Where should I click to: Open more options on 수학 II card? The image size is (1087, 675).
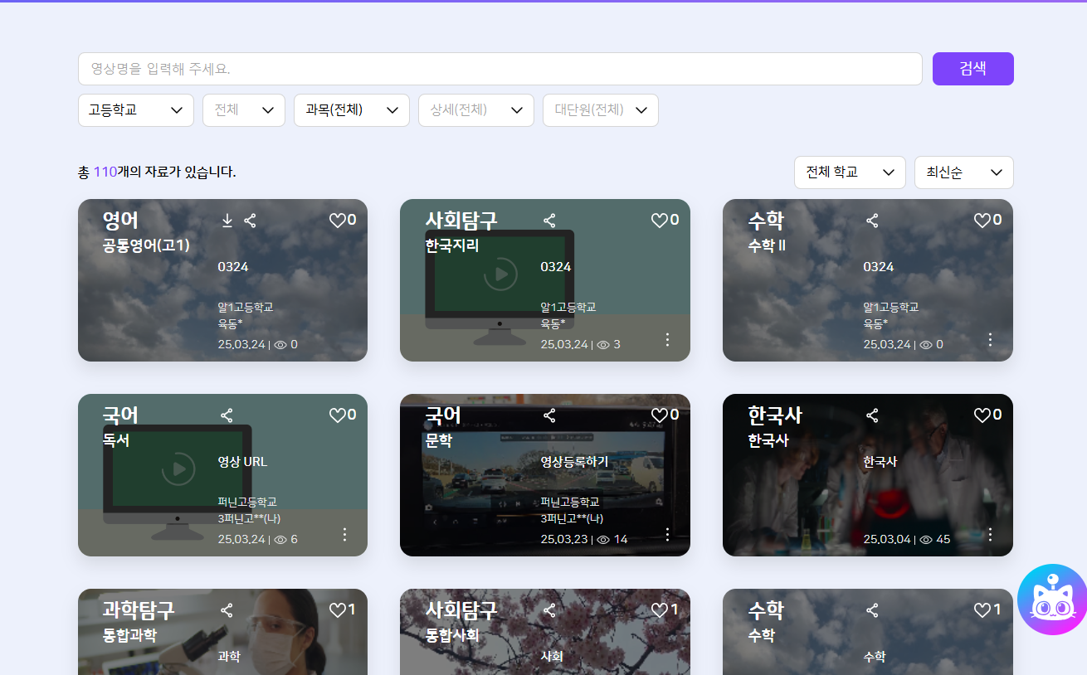click(x=990, y=340)
